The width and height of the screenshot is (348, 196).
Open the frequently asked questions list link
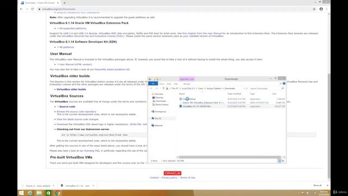pos(112,69)
